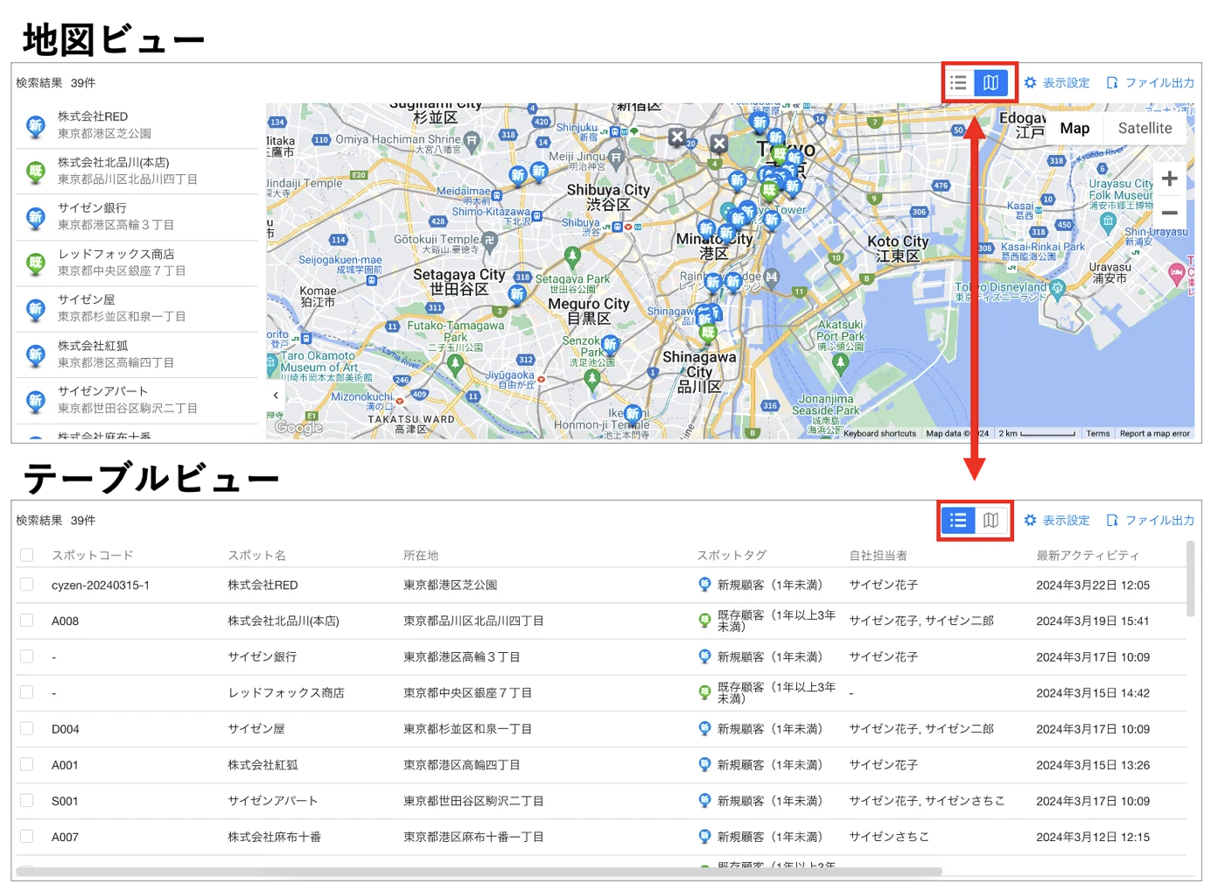Click 東京都世田谷区駒沢二丁目 address cell
The width and height of the screenshot is (1211, 891).
(x=473, y=801)
